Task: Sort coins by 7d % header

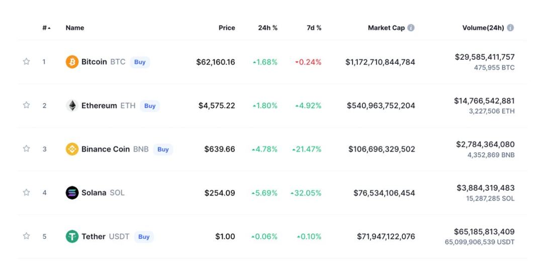Action: 314,28
